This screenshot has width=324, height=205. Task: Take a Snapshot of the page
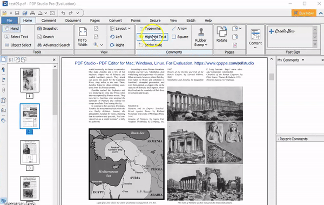(x=48, y=28)
